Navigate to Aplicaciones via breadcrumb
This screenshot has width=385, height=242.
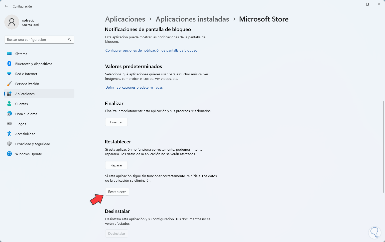pyautogui.click(x=125, y=19)
